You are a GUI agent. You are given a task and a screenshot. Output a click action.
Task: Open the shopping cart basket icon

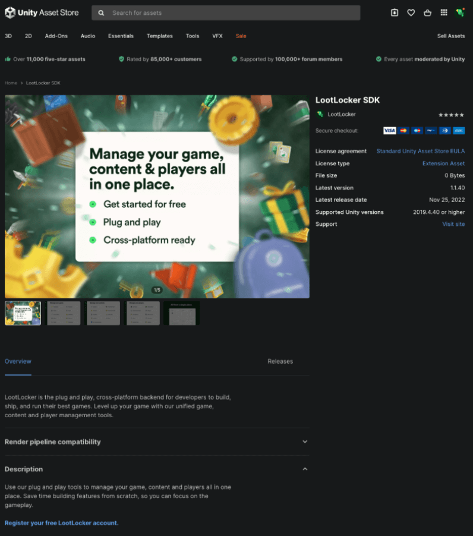click(x=427, y=12)
